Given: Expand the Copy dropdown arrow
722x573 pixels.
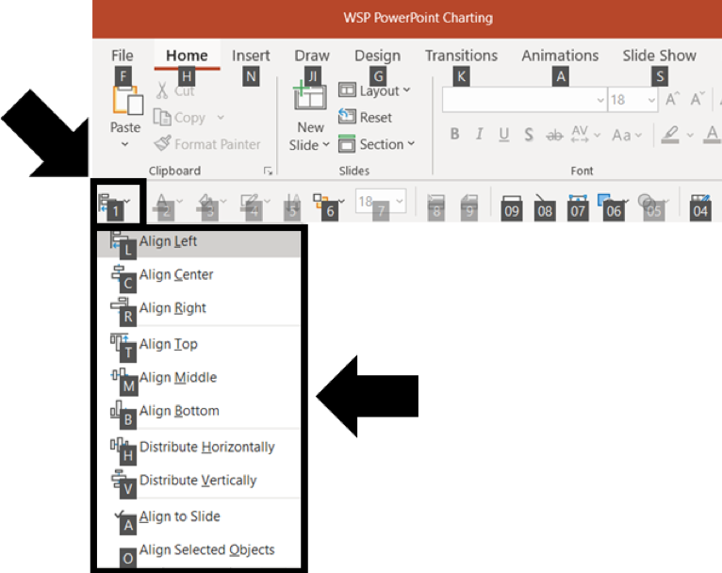Looking at the screenshot, I should click(221, 118).
